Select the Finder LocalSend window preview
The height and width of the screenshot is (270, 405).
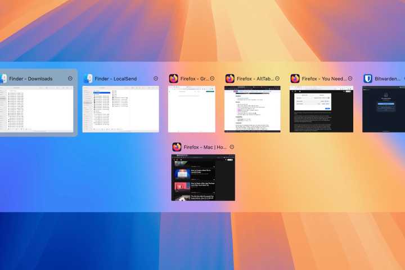(x=121, y=109)
